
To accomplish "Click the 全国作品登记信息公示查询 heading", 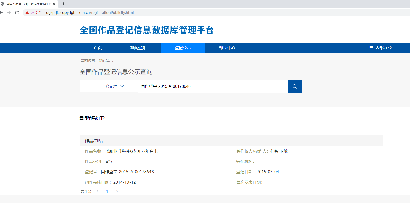I will coord(116,72).
